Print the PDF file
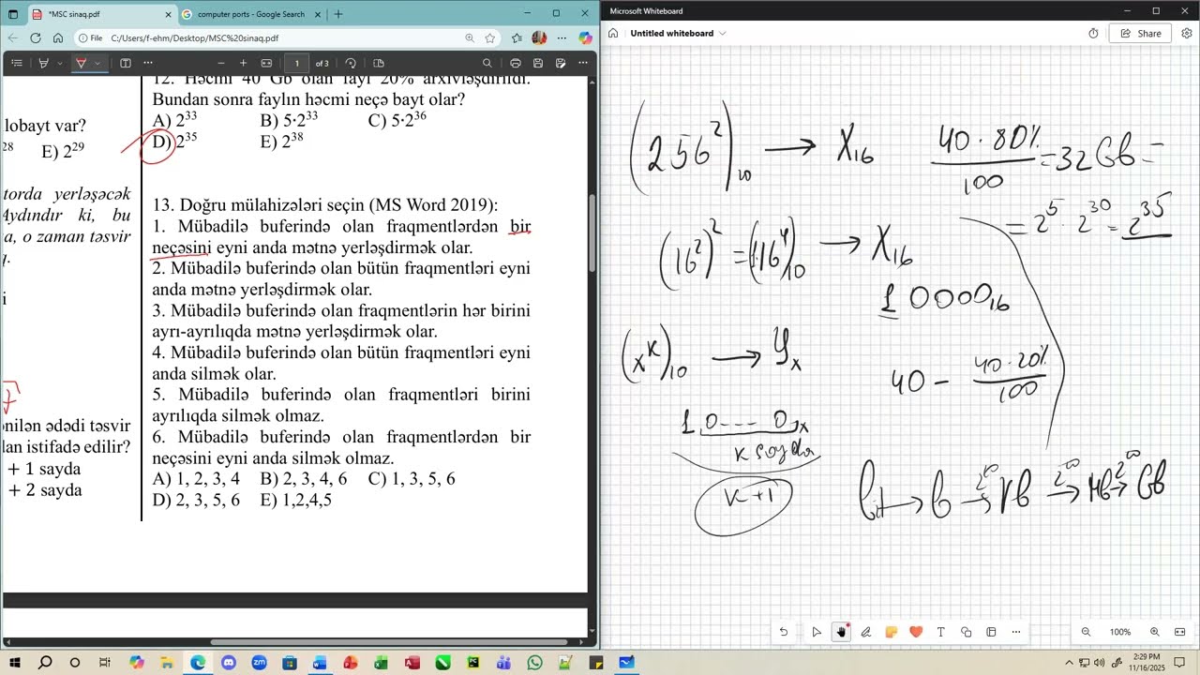The image size is (1200, 675). 516,63
